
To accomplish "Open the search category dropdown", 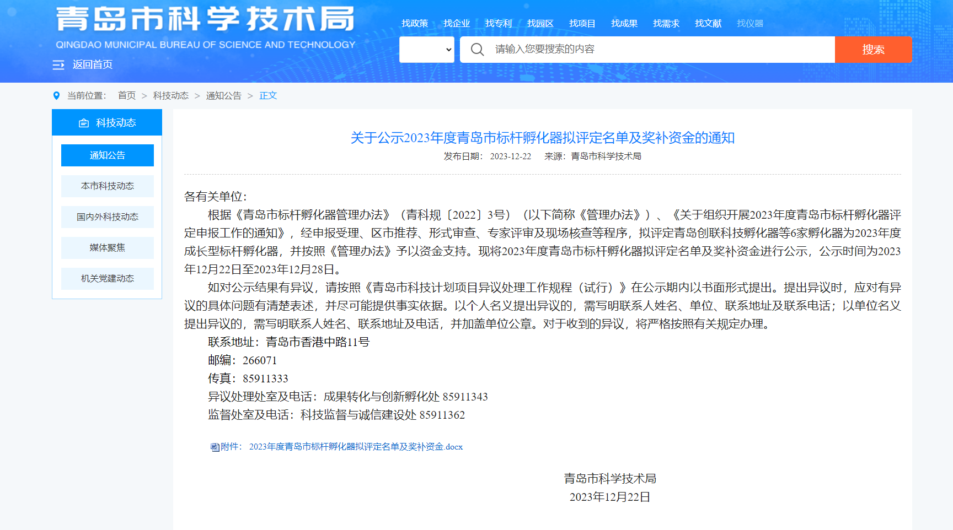I will point(427,50).
